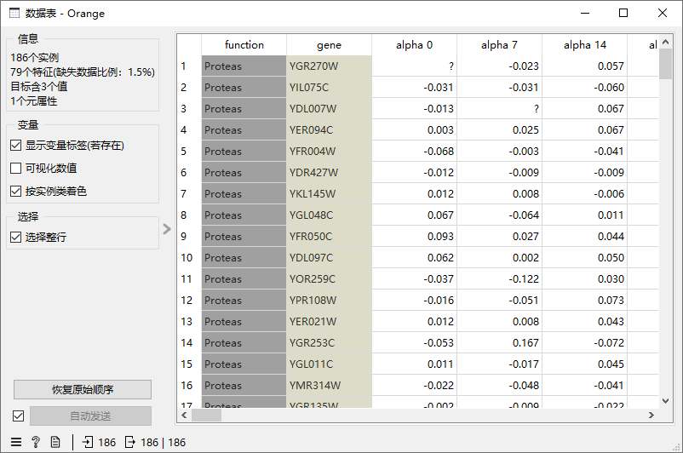
Task: Click gene cell YGR270W
Action: point(329,66)
